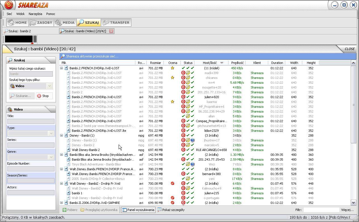
Task: Collapse the Walt.Disney.Bambi.FRENCH.DVDRIP group
Action: tap(62, 169)
